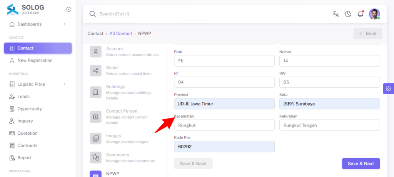Viewport: 394px width, 177px height.
Task: Open the notifications bell
Action: coord(361,14)
